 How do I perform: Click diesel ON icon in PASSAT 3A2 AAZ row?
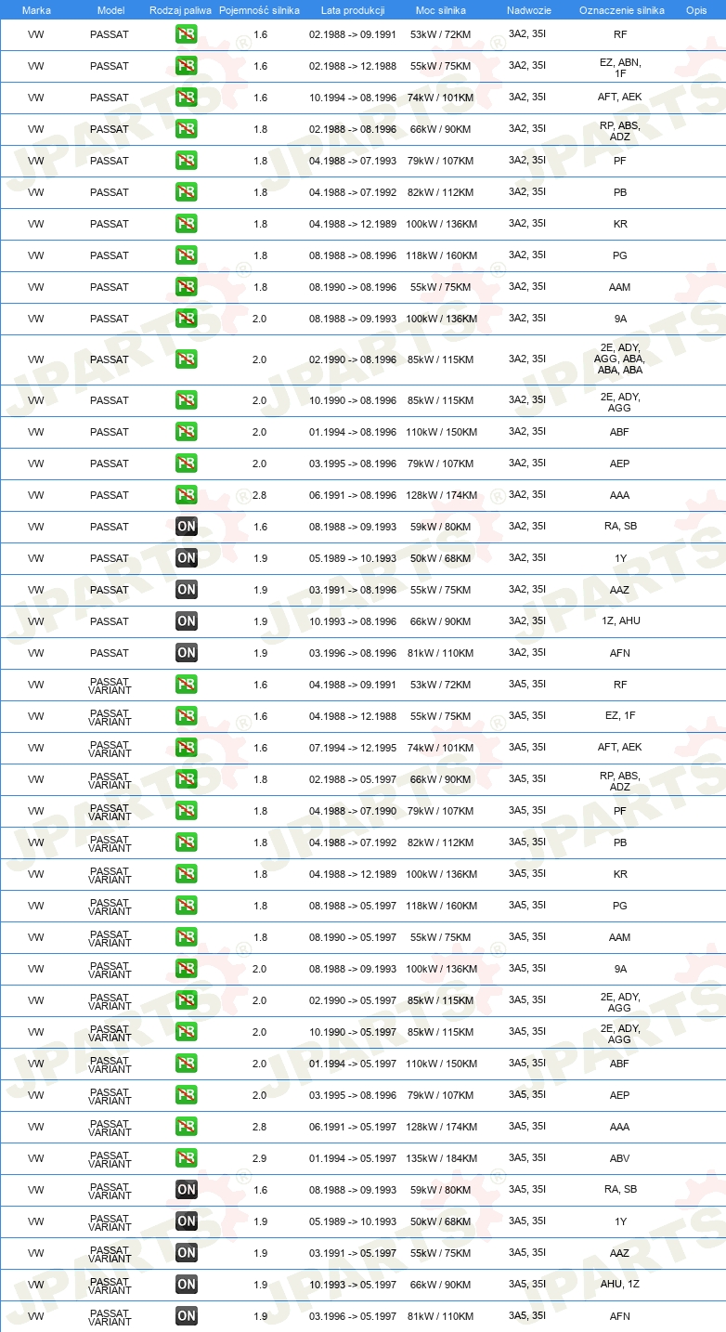[187, 590]
